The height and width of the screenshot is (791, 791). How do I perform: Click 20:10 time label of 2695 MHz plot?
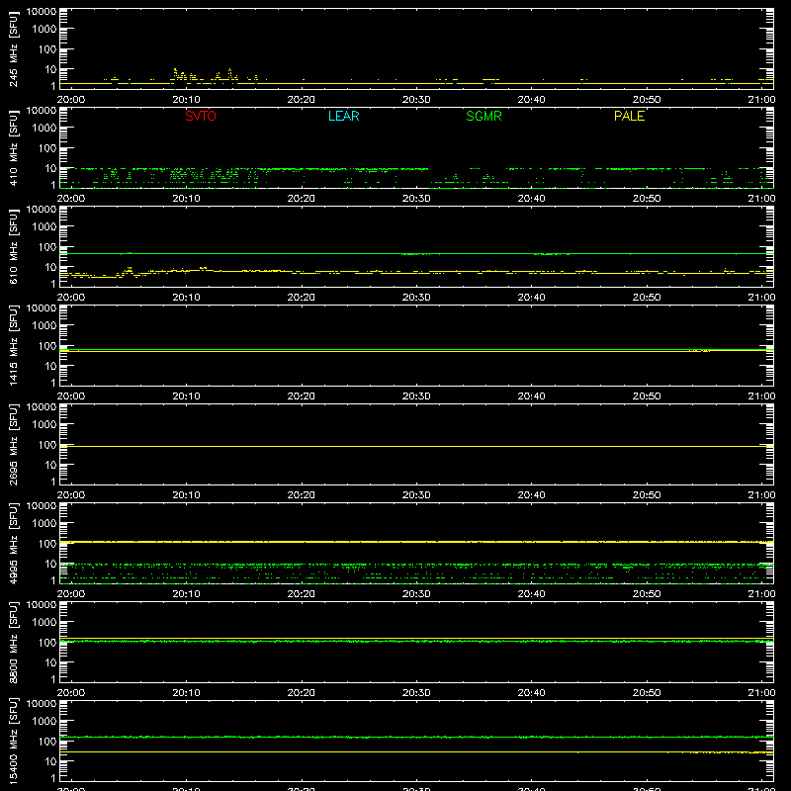[186, 495]
